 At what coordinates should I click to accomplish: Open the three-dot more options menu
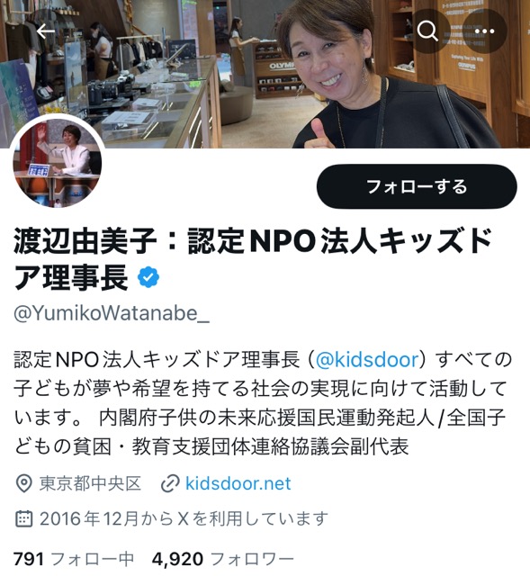484,31
